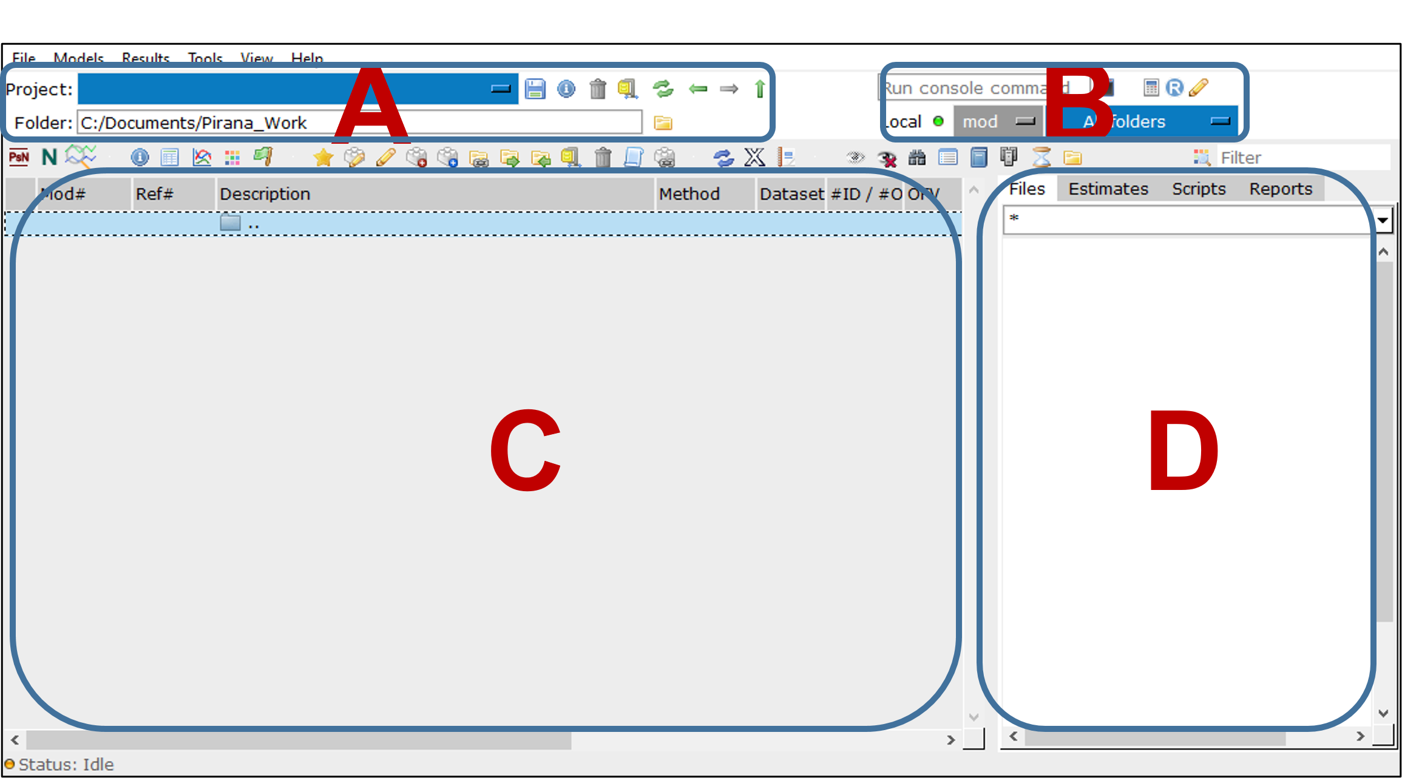Viewport: 1402px width, 778px height.
Task: Go back with green left arrow
Action: (x=698, y=89)
